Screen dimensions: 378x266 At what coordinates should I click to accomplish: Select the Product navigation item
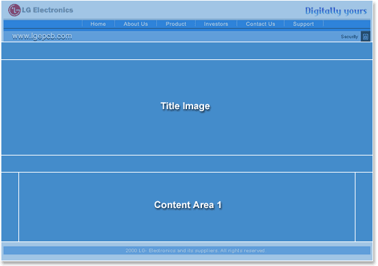tap(176, 24)
